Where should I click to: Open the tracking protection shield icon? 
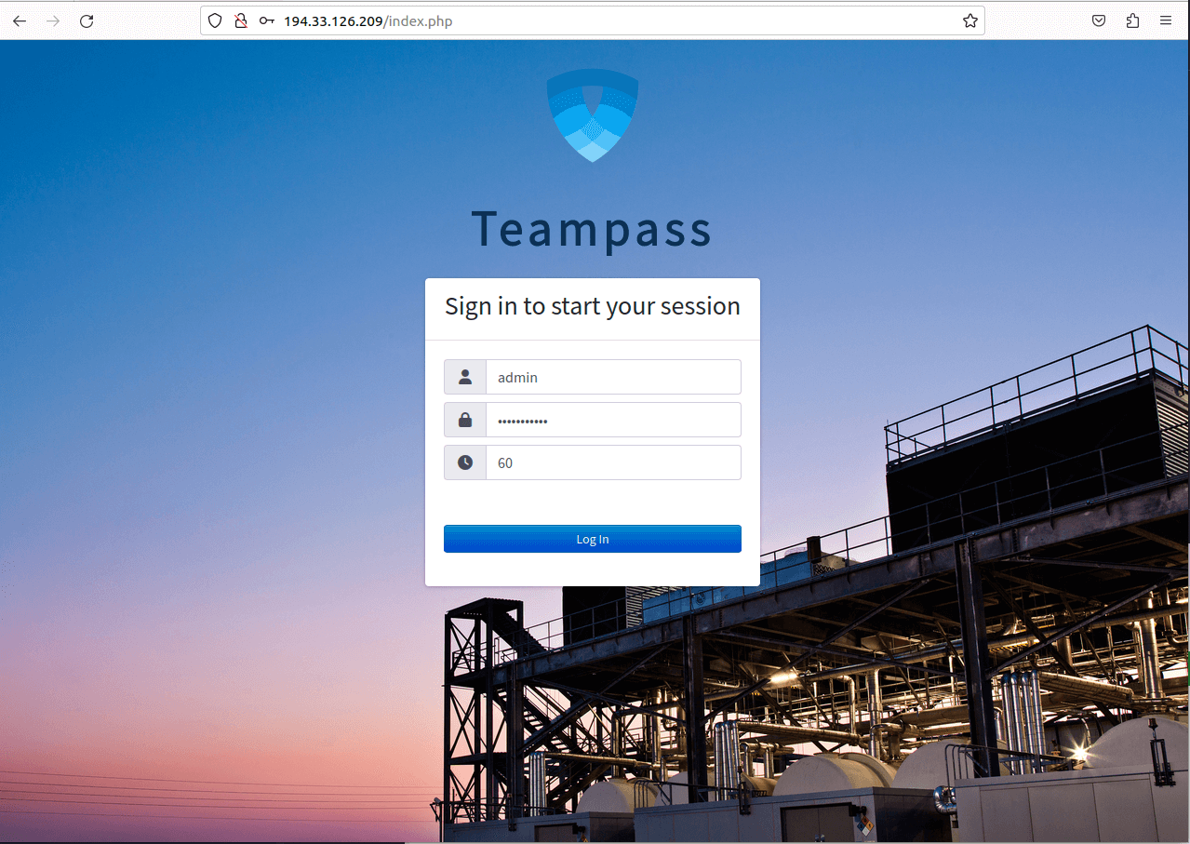point(215,20)
